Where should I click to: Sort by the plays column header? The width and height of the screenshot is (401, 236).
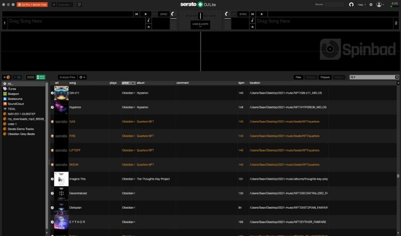coord(115,83)
